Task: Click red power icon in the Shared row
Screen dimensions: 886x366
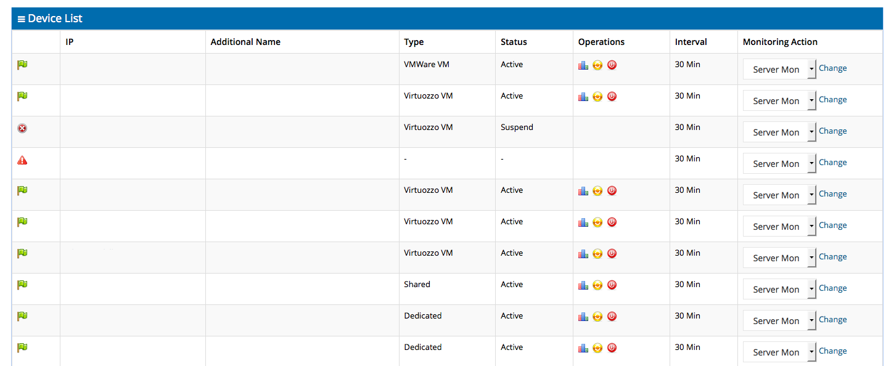Action: 612,285
